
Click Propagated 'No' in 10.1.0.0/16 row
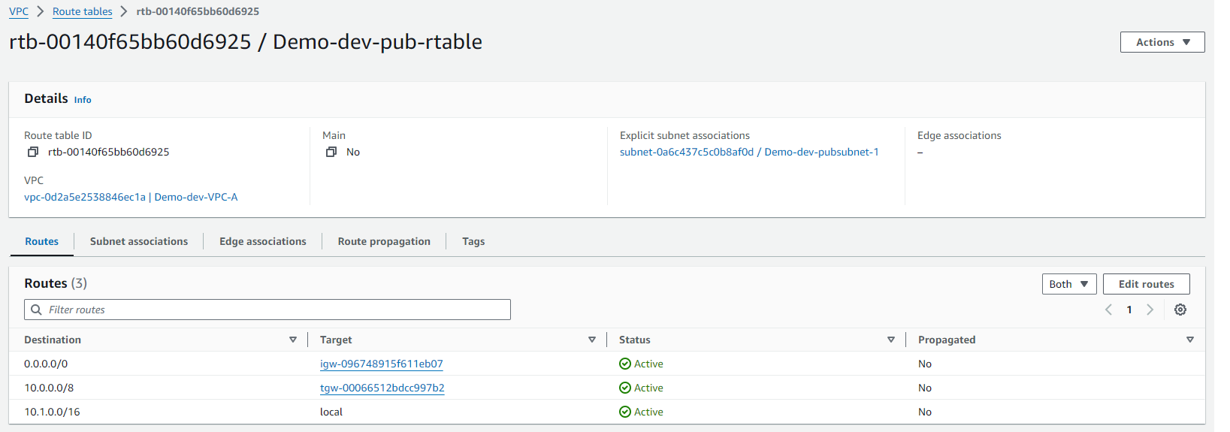(x=925, y=412)
